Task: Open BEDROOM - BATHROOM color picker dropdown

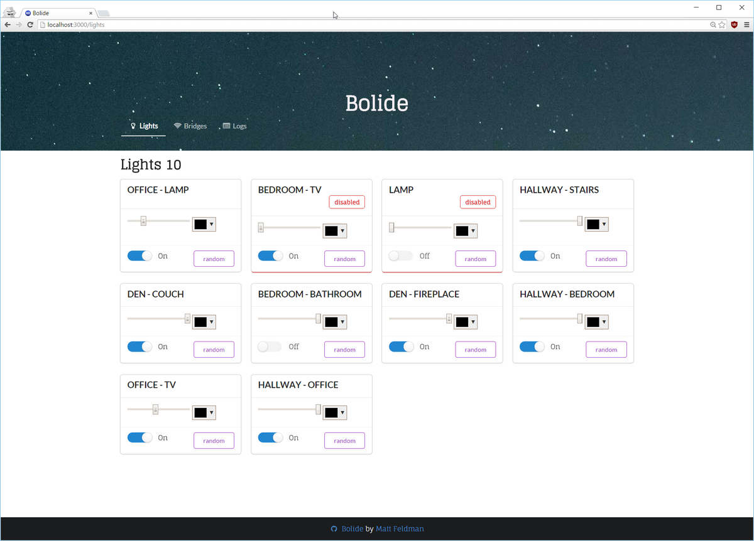Action: [335, 322]
